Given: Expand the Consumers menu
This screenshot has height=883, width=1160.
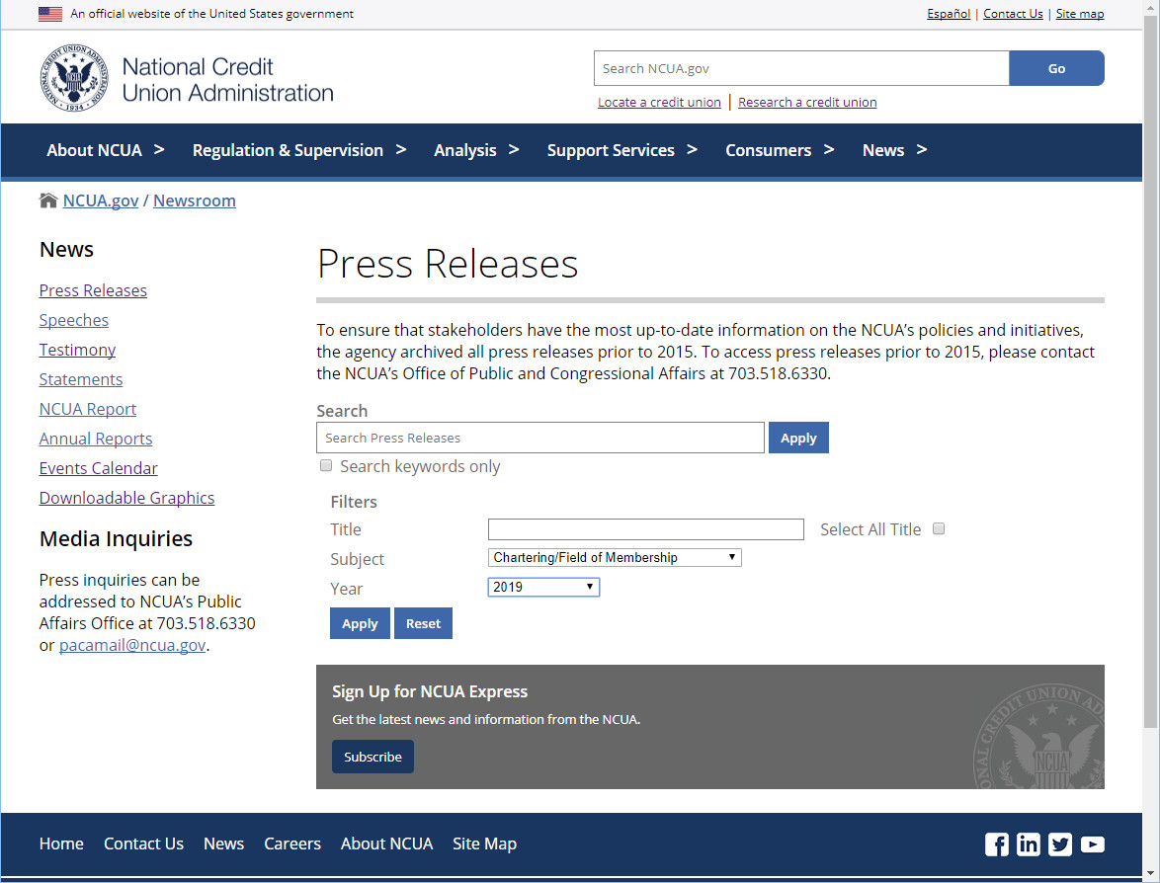Looking at the screenshot, I should point(779,150).
